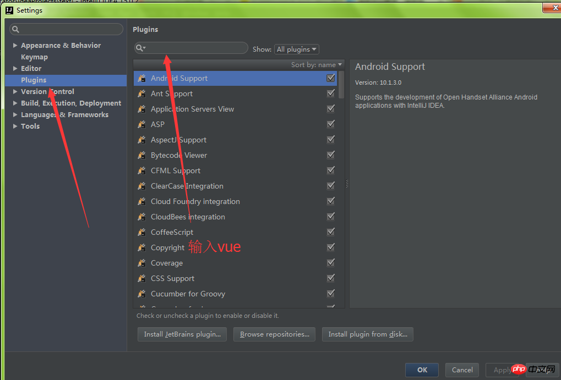Disable the Cloud Foundry integration checkbox
This screenshot has height=380, width=561.
pyautogui.click(x=331, y=201)
